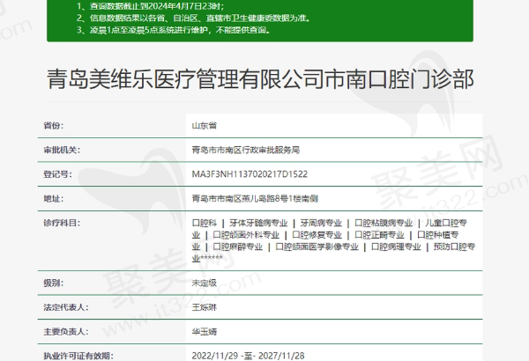Click the 牙体牙髓病专业 entry
Image resolution: width=529 pixels, height=361 pixels.
258,223
